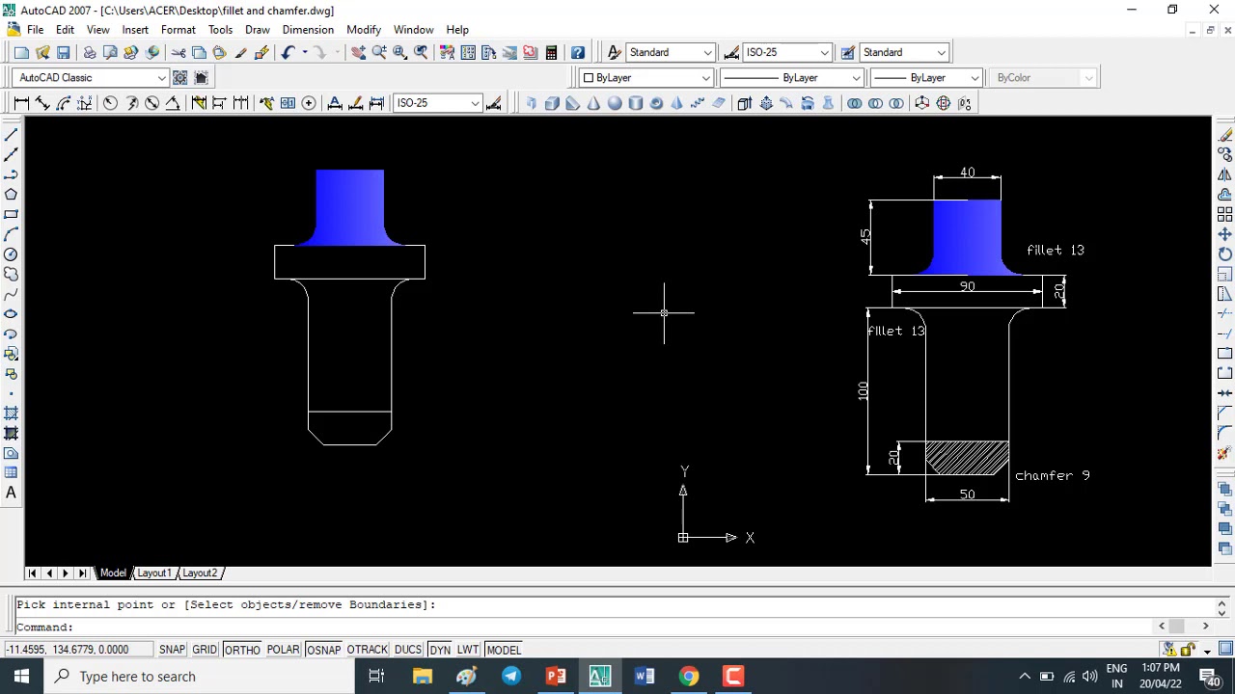Toggle LWT lineweight display
Viewport: 1235px width, 694px height.
click(x=468, y=650)
